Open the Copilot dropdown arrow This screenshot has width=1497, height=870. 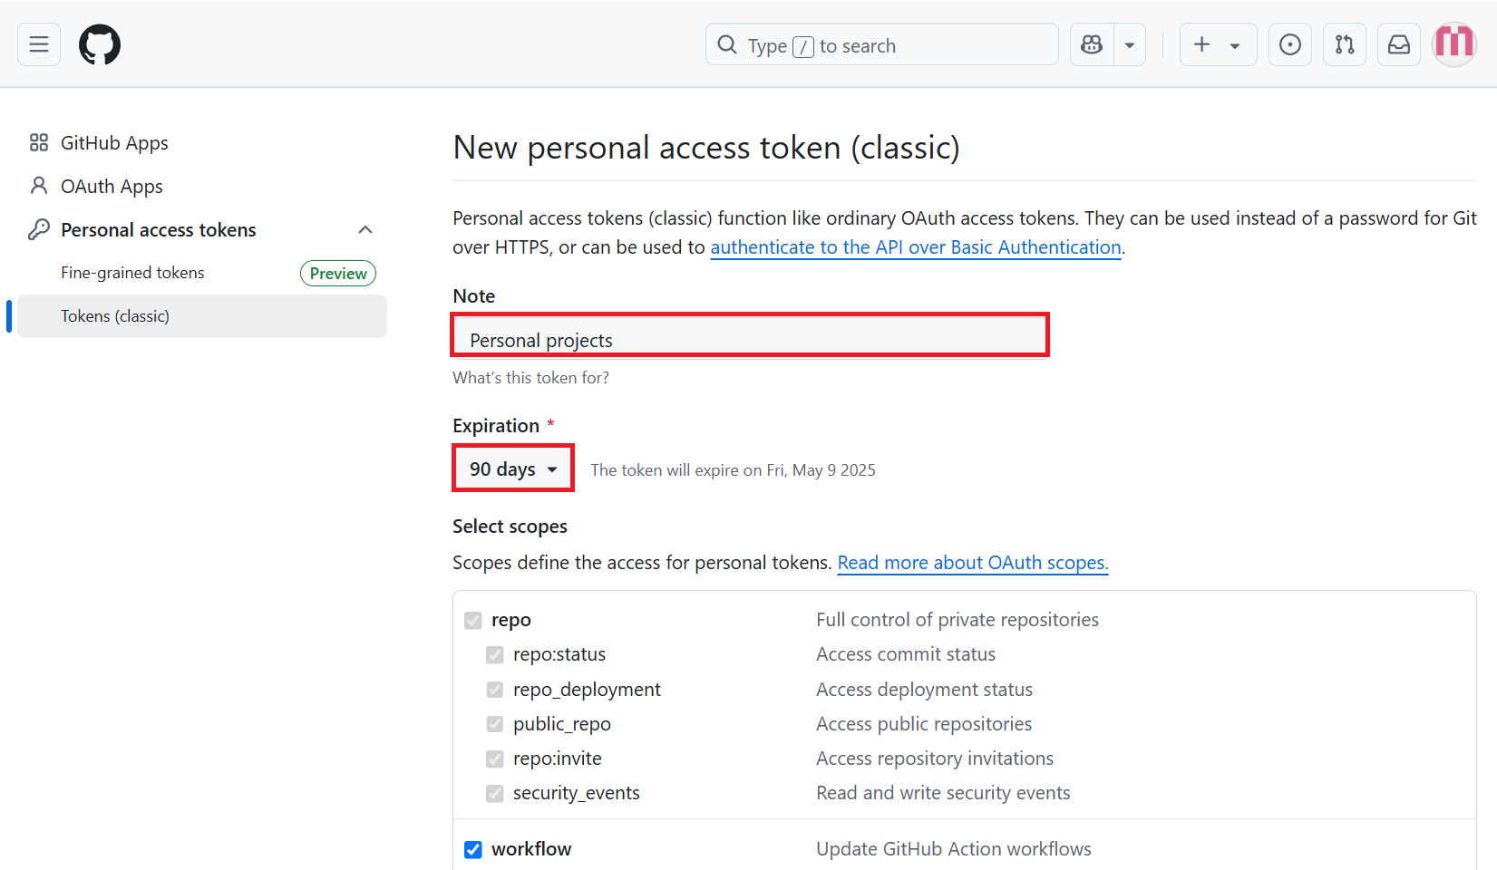click(x=1130, y=44)
